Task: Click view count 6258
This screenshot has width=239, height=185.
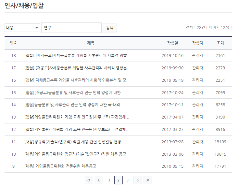Action: (x=220, y=105)
